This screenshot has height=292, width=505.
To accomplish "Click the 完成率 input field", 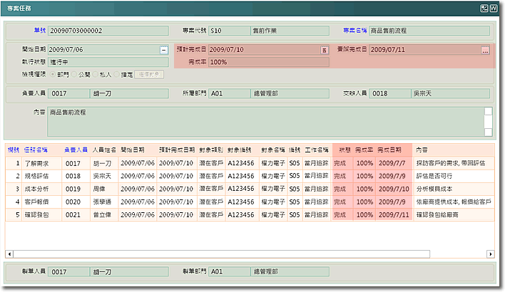I will click(x=269, y=62).
